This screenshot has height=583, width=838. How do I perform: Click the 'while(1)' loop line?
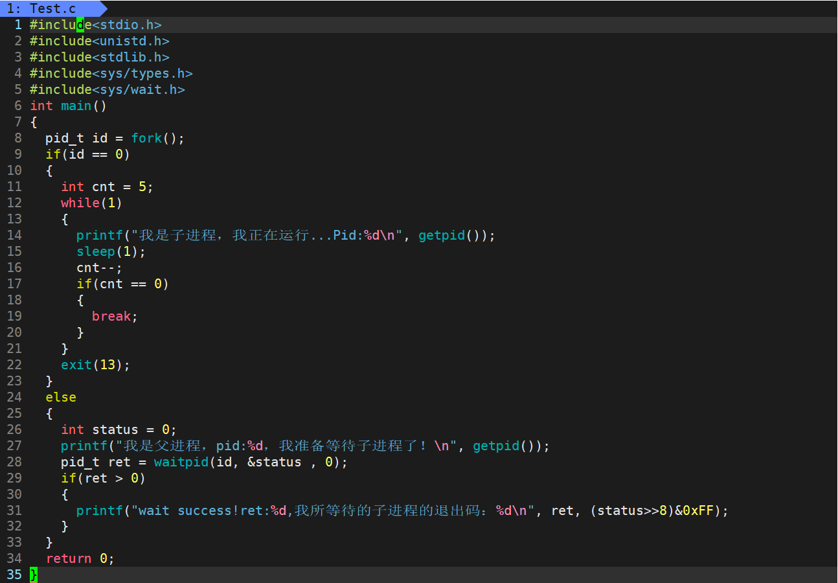[91, 203]
